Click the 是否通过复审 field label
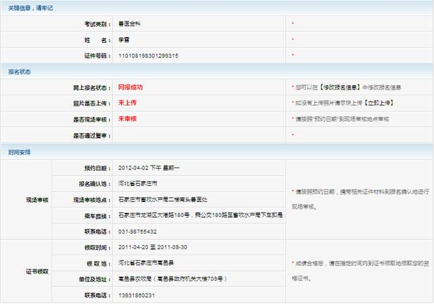434x304 pixels. pos(91,135)
